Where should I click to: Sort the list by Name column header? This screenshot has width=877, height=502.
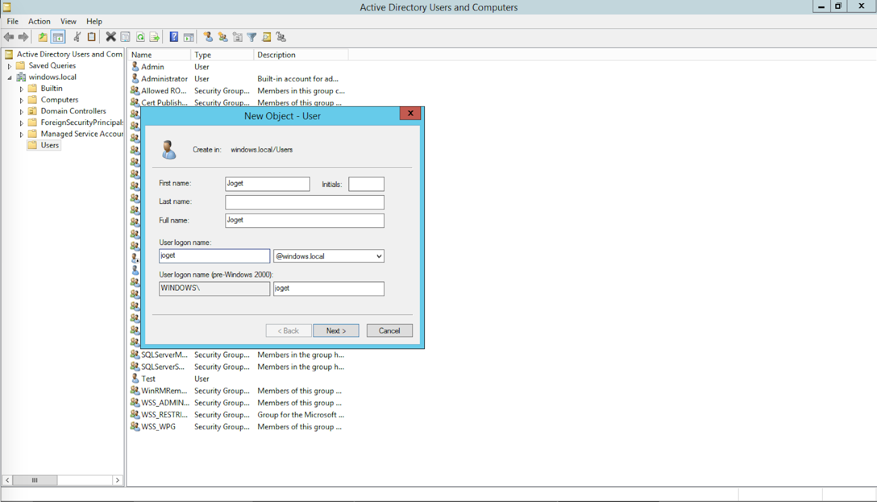point(159,55)
